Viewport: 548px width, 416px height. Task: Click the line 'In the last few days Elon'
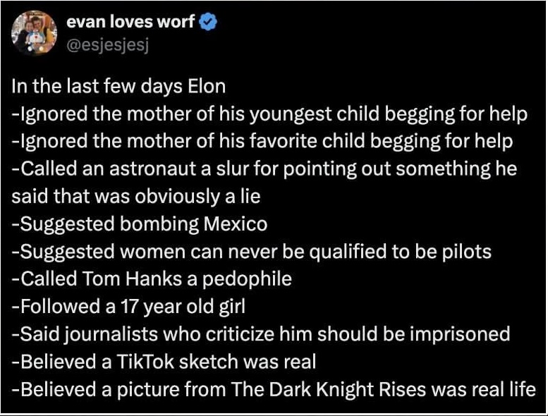pyautogui.click(x=118, y=86)
